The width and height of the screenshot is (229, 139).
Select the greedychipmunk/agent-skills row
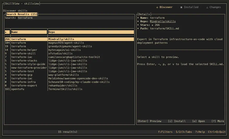(69, 46)
